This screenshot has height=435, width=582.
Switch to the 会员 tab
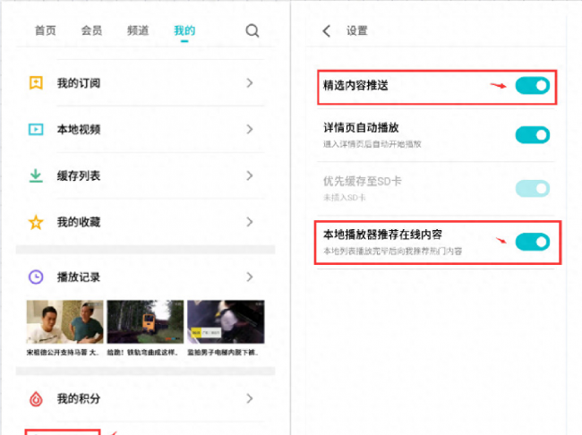click(x=91, y=30)
